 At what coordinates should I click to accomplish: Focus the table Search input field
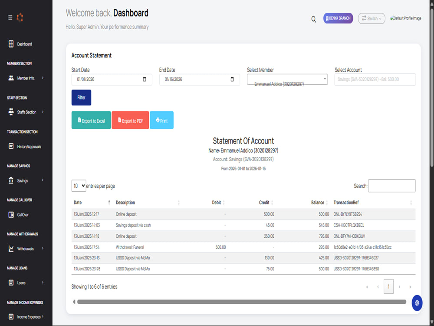click(391, 186)
